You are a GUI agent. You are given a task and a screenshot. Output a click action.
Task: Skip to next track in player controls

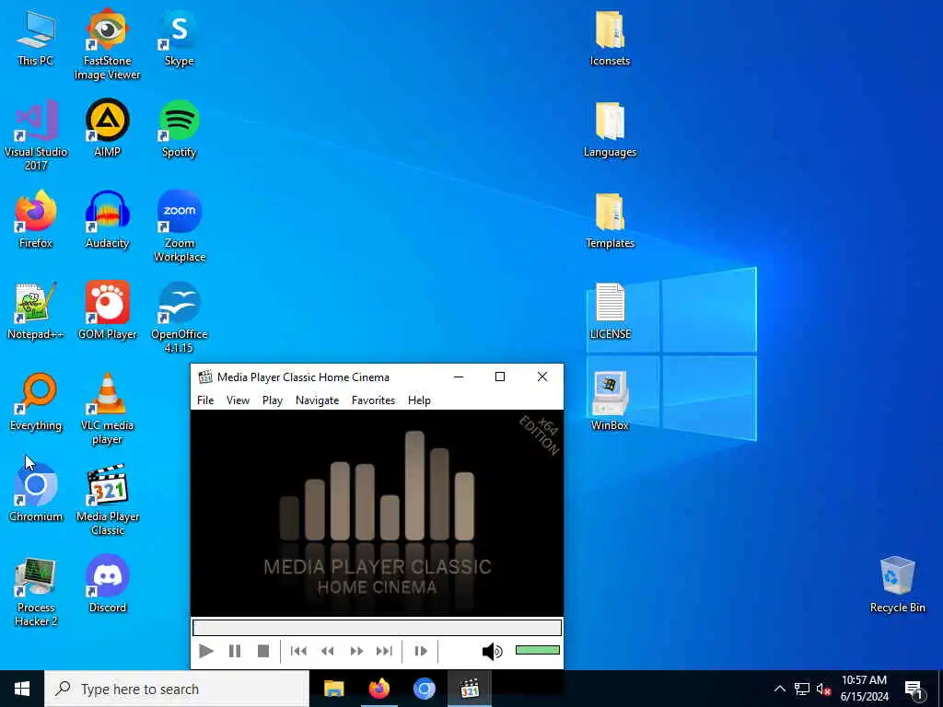point(384,651)
